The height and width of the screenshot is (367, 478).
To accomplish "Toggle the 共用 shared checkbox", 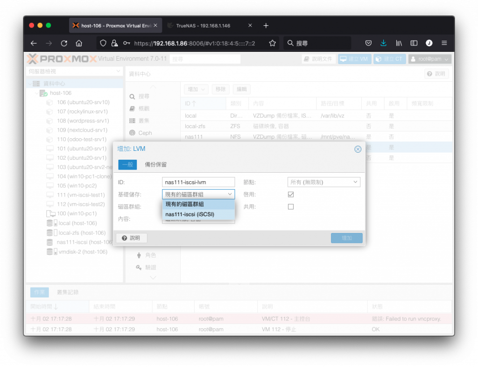I will pos(291,207).
